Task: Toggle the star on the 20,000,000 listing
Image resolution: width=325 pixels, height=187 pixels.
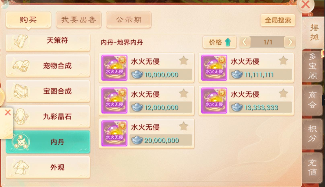Action: [x=184, y=126]
